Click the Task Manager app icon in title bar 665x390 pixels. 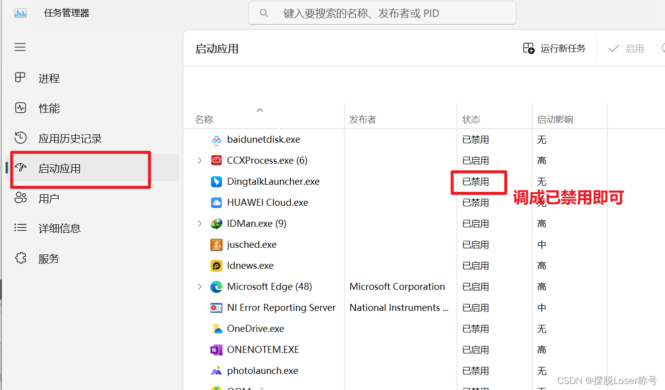click(21, 13)
